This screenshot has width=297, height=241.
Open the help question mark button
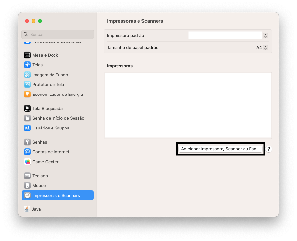tap(268, 149)
